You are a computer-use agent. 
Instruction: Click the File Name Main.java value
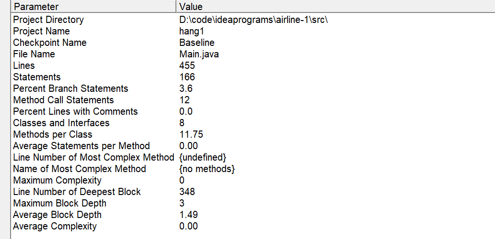pos(199,54)
